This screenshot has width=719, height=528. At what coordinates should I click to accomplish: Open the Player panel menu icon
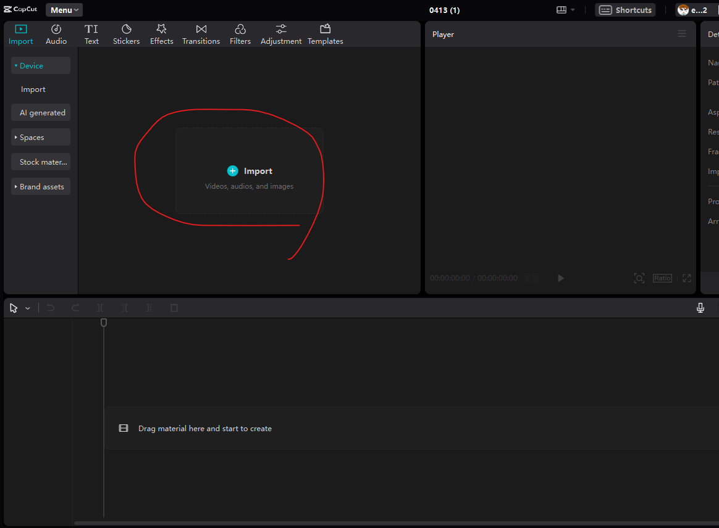tap(682, 34)
